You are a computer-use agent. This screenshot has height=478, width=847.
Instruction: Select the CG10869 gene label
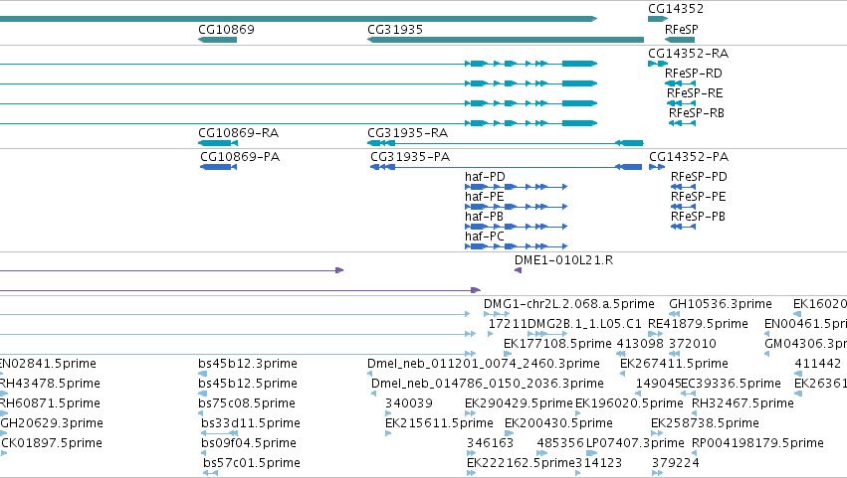[x=226, y=30]
